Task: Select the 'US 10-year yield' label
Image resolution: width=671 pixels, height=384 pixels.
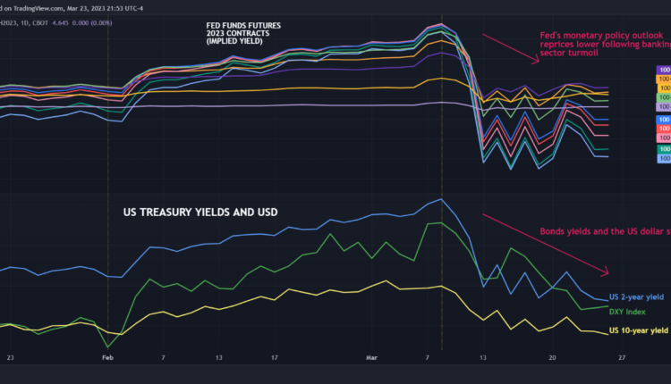Action: 638,330
